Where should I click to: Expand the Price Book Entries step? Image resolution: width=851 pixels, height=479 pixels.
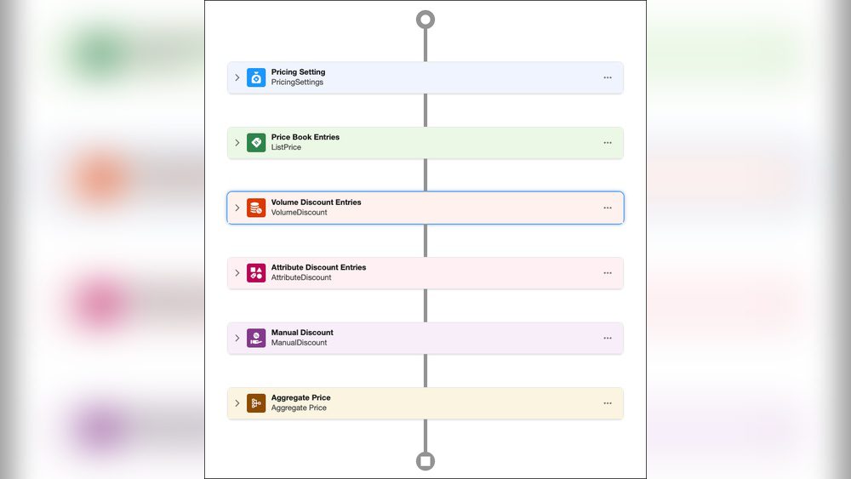(237, 143)
